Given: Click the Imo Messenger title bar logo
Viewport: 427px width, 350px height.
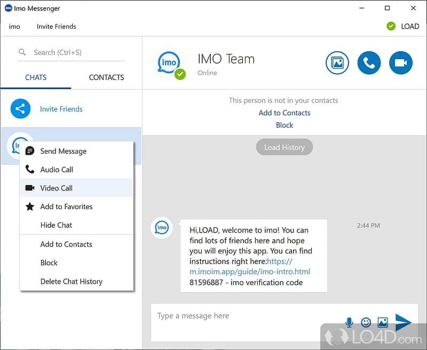Looking at the screenshot, I should pyautogui.click(x=9, y=8).
